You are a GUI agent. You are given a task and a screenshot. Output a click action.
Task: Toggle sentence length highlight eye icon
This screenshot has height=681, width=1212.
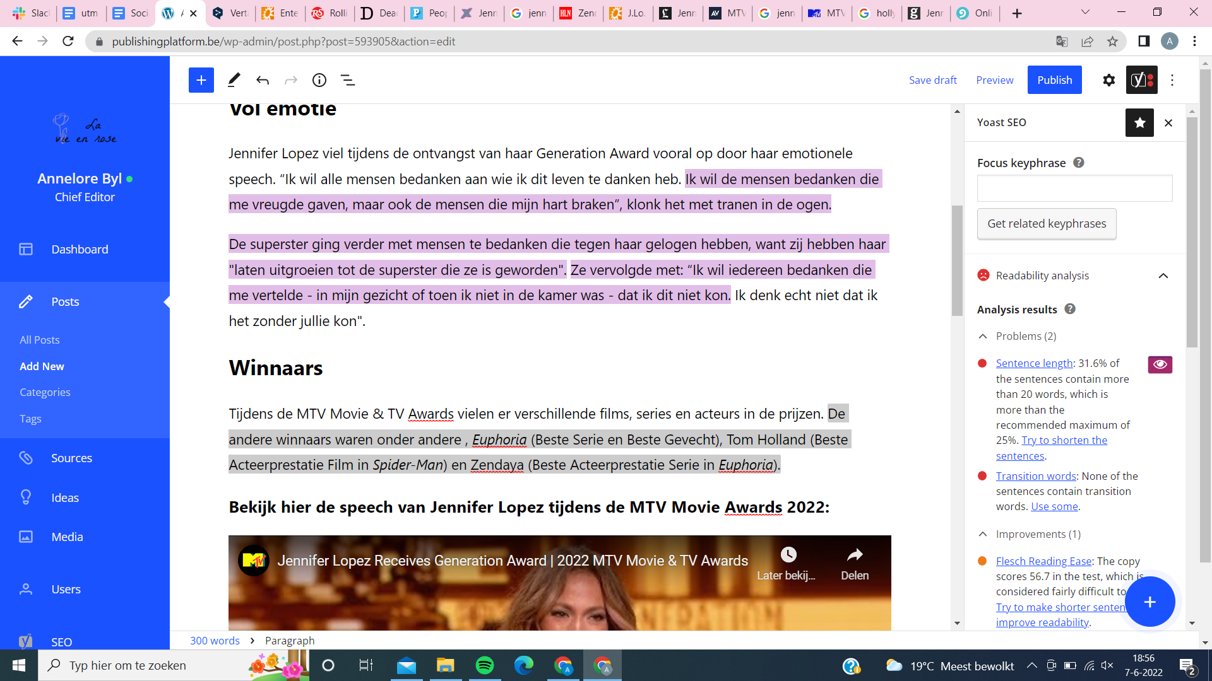click(x=1160, y=364)
